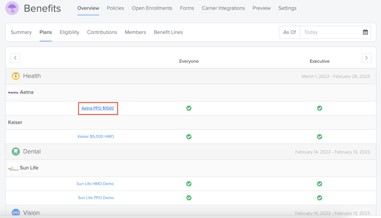This screenshot has height=218, width=381.
Task: Open the Sun Life PPO Demo link
Action: click(96, 198)
